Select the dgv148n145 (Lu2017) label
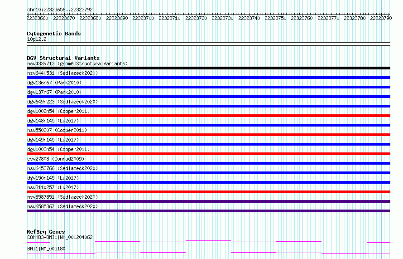Image resolution: width=403 pixels, height=259 pixels. coord(53,121)
